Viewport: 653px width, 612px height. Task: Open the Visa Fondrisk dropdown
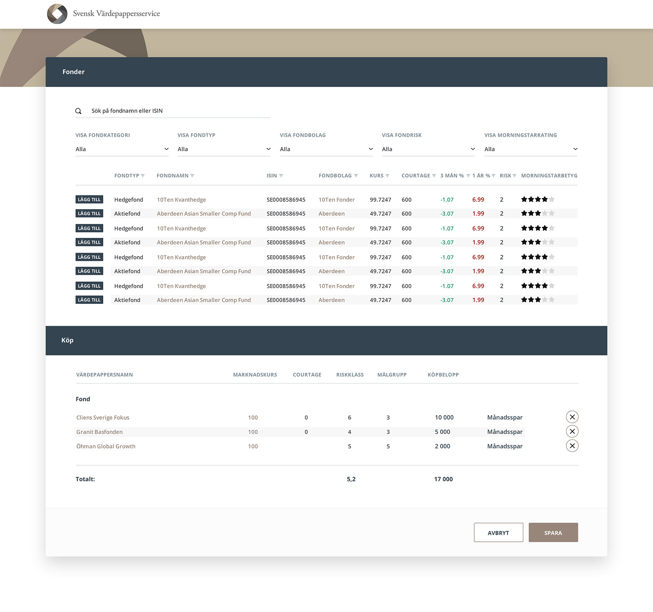click(429, 149)
